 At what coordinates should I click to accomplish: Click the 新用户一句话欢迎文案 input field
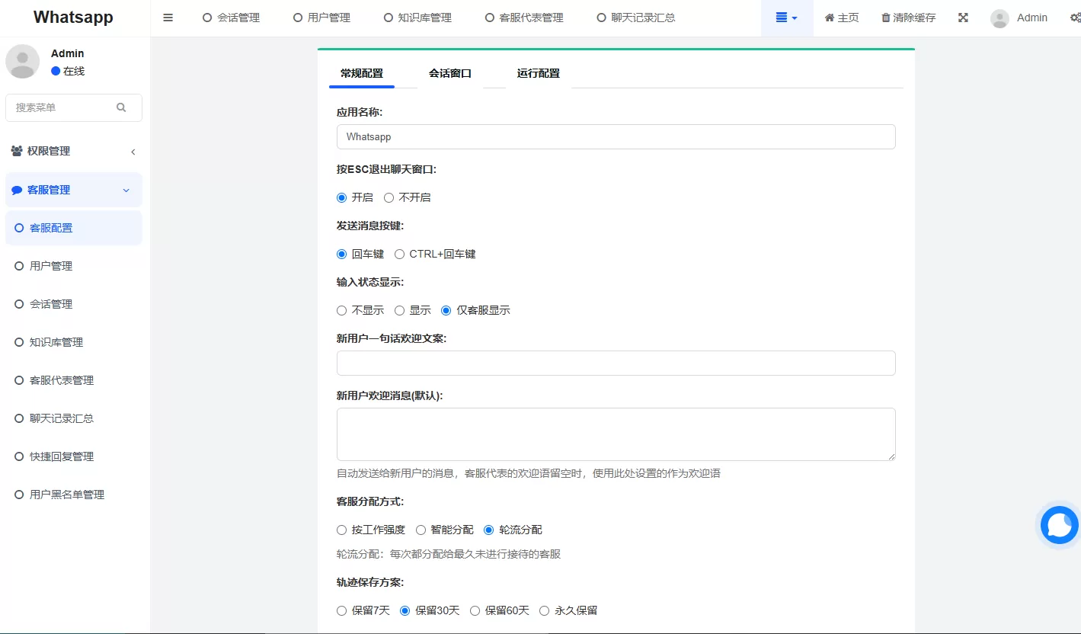click(x=616, y=363)
